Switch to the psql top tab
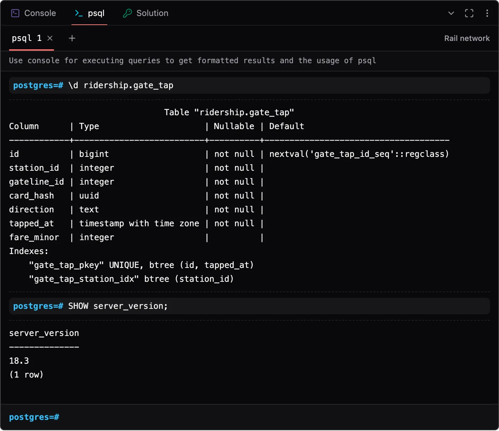Viewport: 499px width, 431px height. tap(89, 13)
